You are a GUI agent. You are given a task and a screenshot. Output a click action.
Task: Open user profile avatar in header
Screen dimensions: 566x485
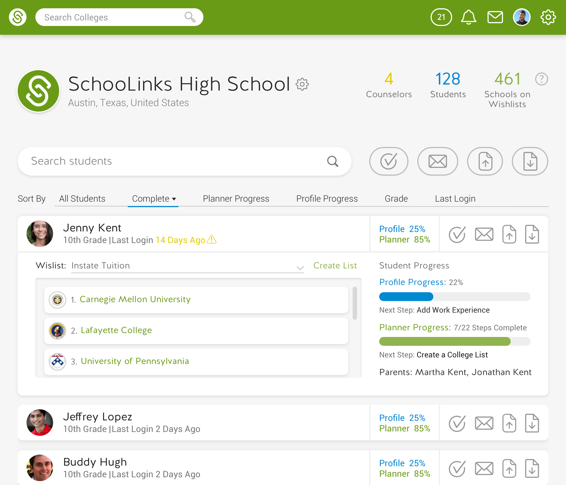click(x=522, y=17)
